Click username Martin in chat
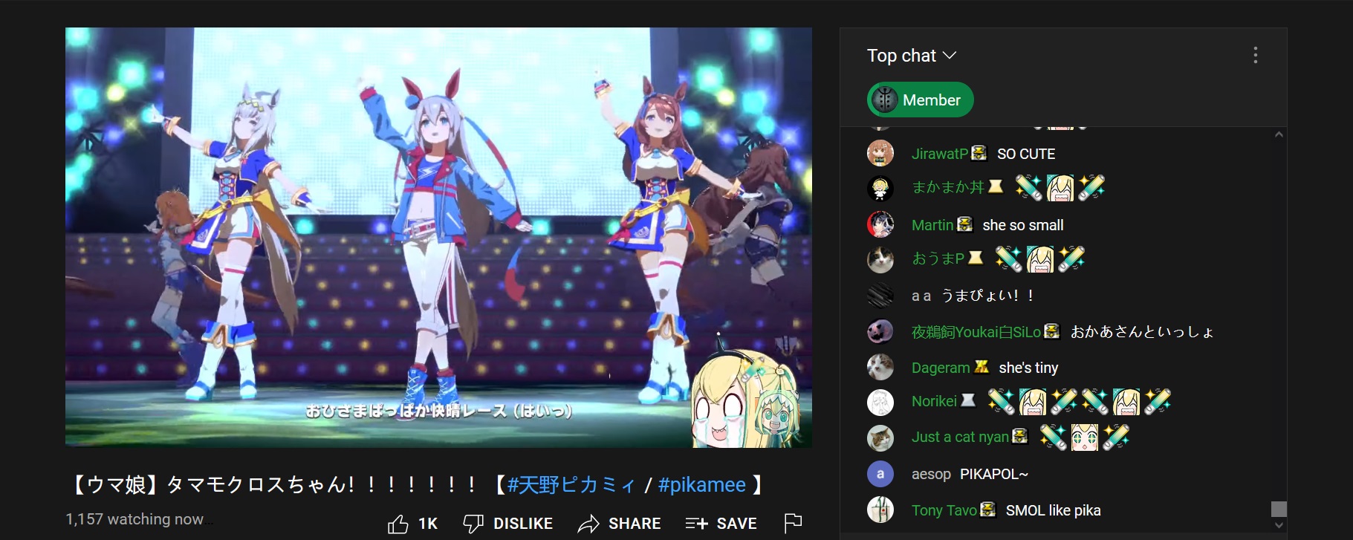Viewport: 1353px width, 540px height. click(x=932, y=225)
